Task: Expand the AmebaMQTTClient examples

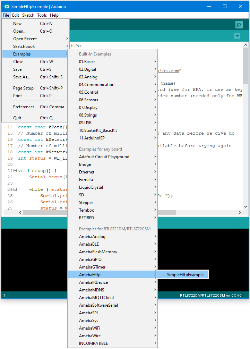Action: point(113,298)
